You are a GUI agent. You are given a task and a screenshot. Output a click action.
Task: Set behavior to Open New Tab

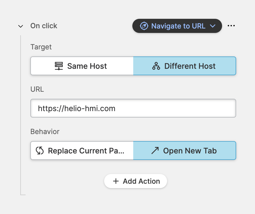pyautogui.click(x=185, y=151)
